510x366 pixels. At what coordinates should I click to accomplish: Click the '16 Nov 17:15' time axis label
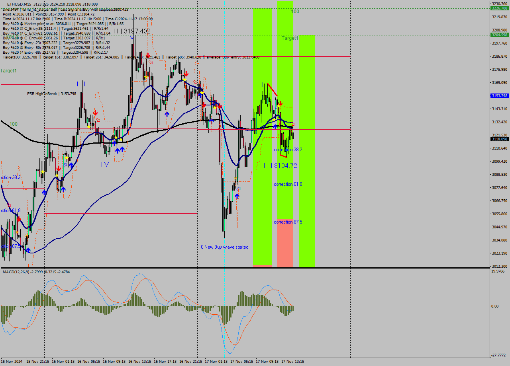[165, 362]
